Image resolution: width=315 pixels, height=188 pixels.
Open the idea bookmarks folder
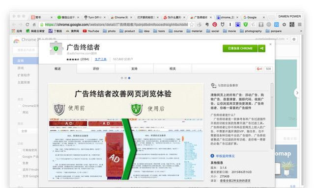tap(144, 31)
